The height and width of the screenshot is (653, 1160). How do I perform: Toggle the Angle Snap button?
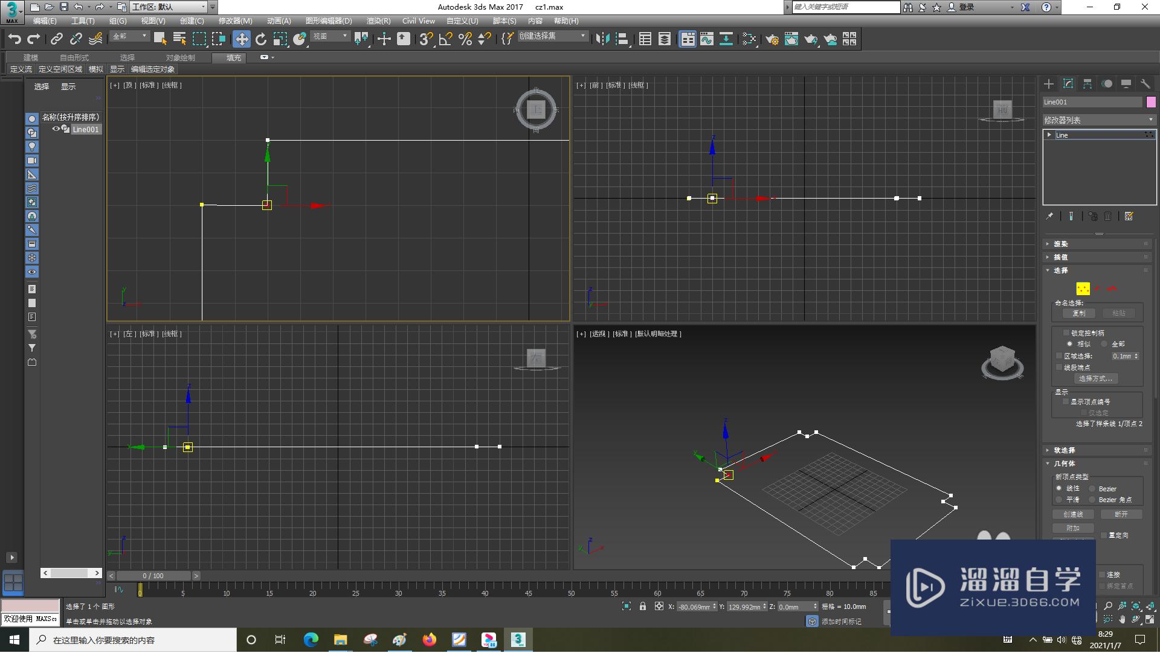click(x=446, y=39)
